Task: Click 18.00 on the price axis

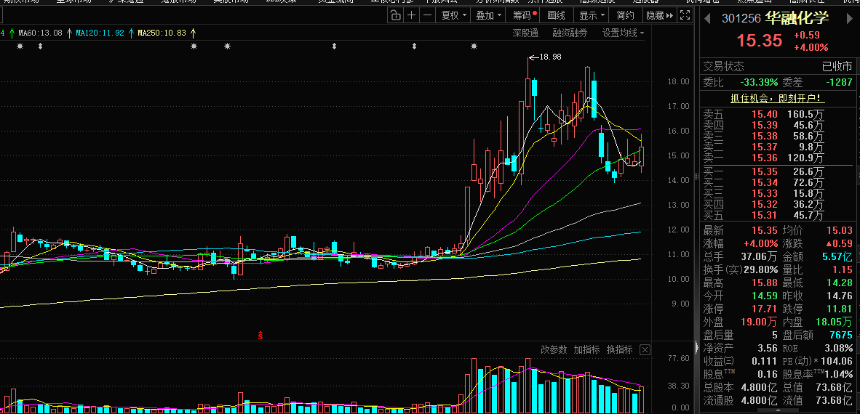Action: click(678, 81)
